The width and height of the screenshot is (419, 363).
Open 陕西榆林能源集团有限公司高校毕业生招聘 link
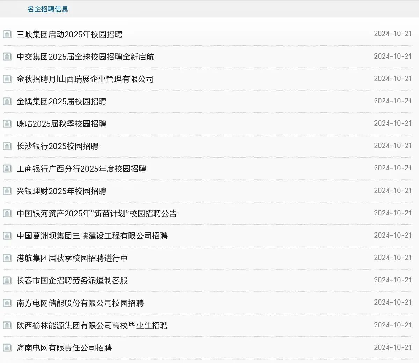click(x=92, y=325)
